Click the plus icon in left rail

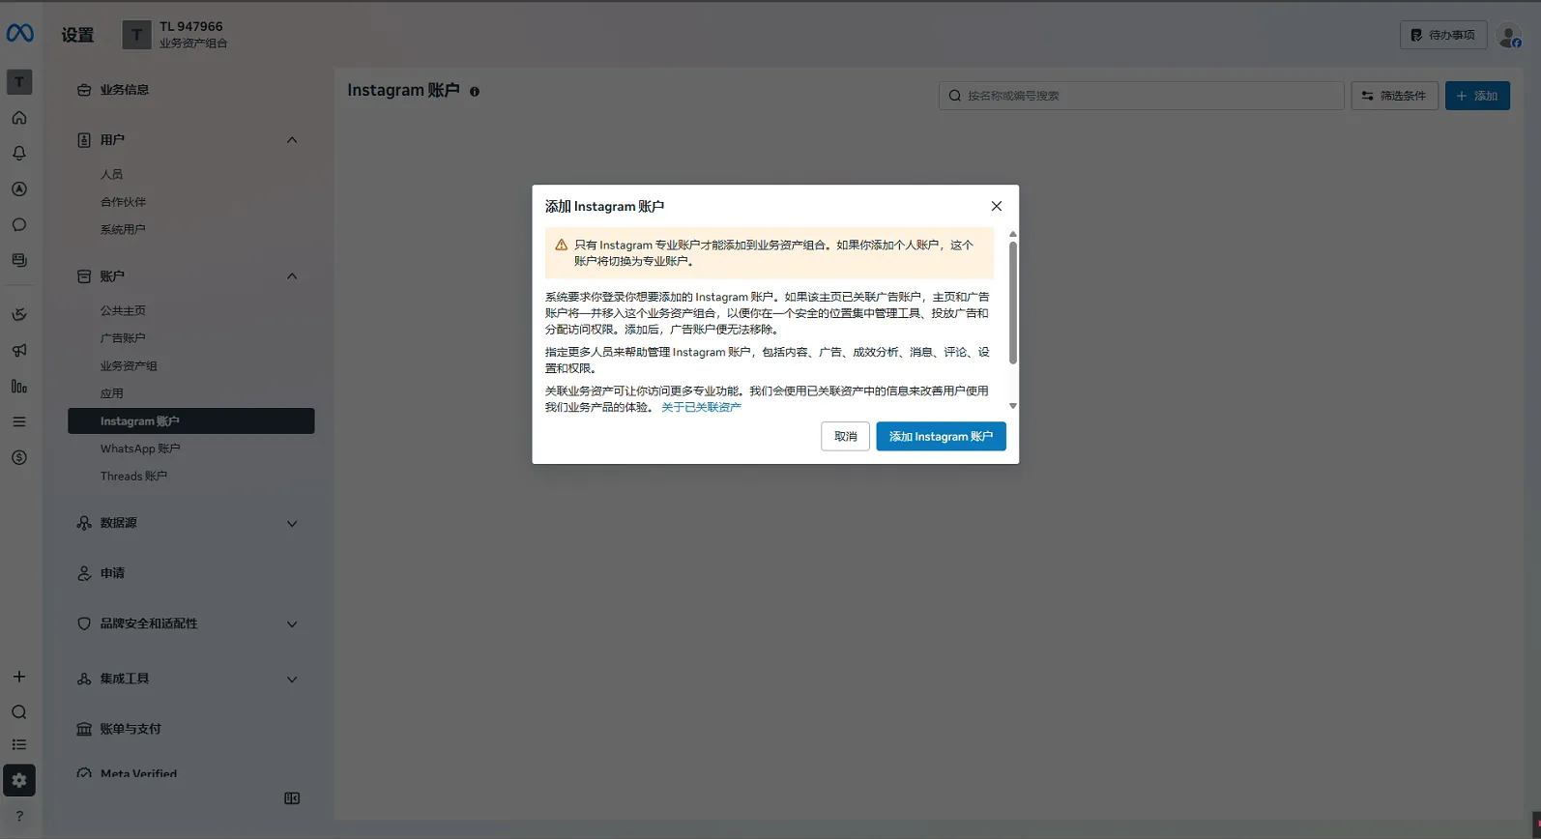coord(19,677)
